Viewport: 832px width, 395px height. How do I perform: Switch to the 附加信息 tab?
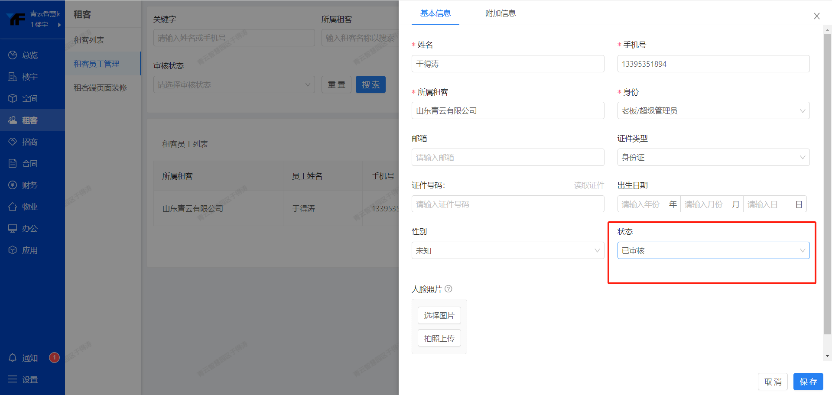[500, 13]
